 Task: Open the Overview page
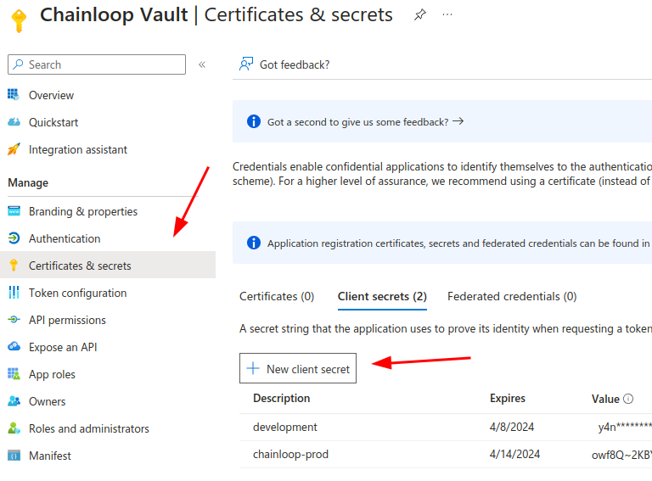click(x=51, y=95)
